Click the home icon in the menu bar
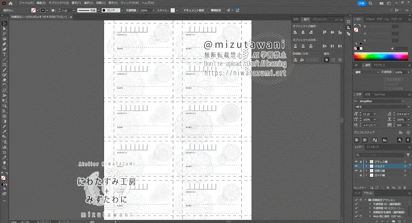The image size is (412, 223). 11,3
